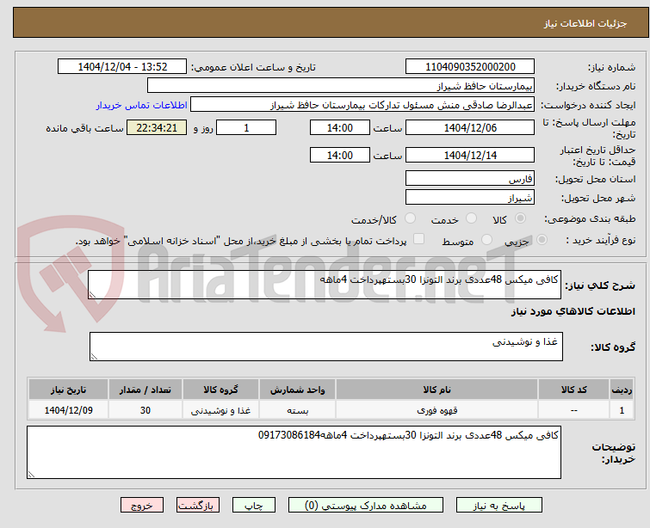Click the ردیف column header
650x528 pixels.
click(x=622, y=390)
